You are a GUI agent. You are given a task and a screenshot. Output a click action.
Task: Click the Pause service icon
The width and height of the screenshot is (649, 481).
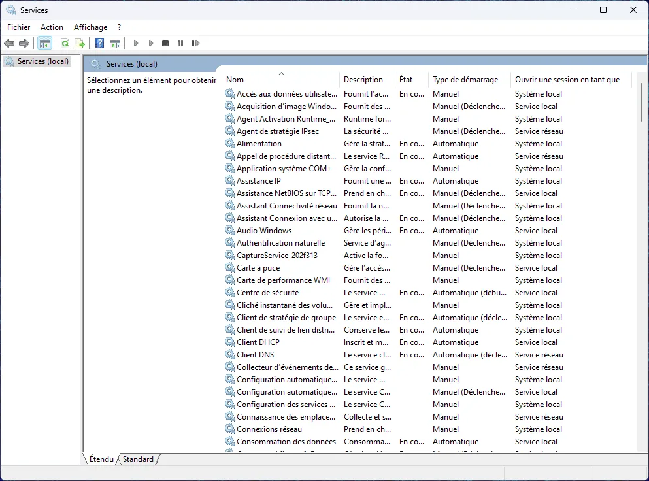point(180,43)
